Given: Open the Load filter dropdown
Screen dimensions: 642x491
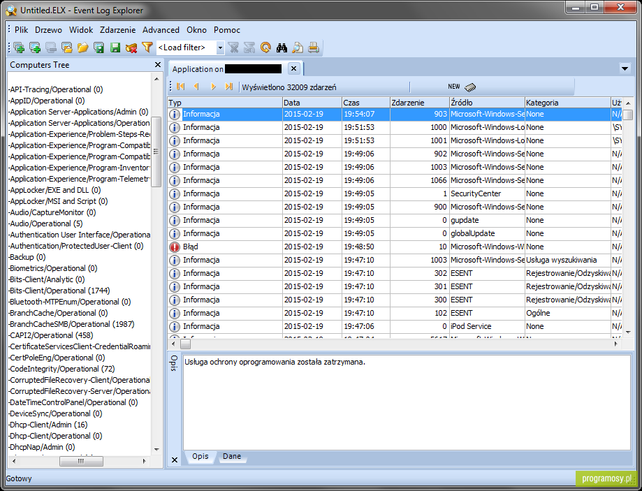Looking at the screenshot, I should pyautogui.click(x=220, y=48).
